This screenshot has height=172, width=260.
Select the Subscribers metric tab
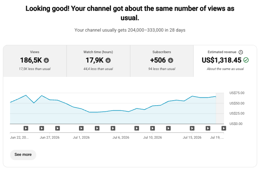tap(162, 61)
